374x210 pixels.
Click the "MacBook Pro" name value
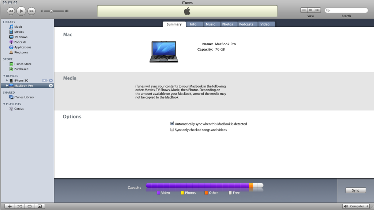tap(226, 44)
